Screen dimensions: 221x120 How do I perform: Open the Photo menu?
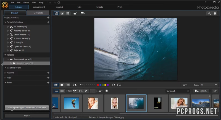pos(26,2)
